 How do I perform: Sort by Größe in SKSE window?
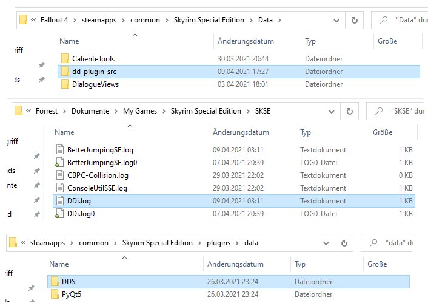pos(383,132)
